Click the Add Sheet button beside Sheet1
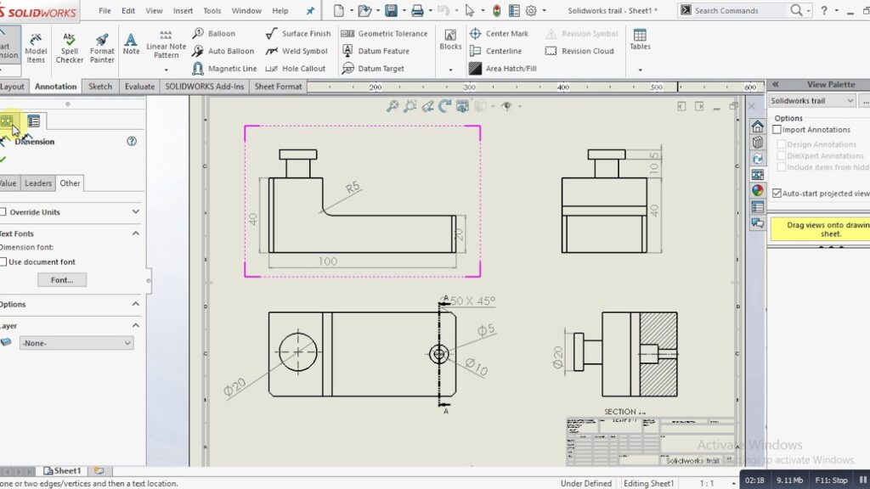 point(99,470)
